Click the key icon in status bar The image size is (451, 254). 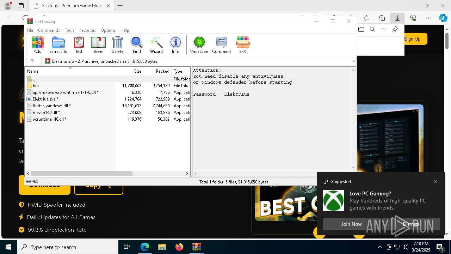[35, 181]
